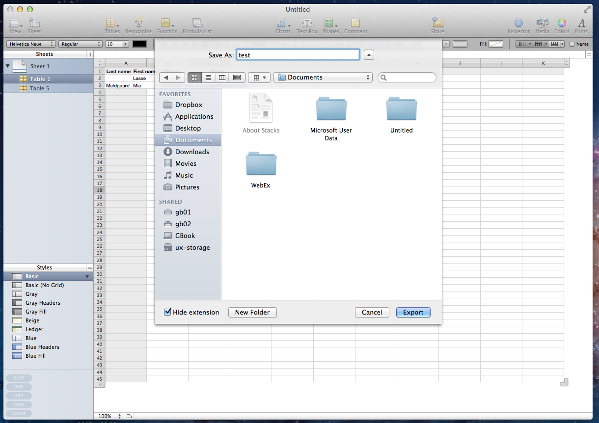
Task: Click the Function toolbar icon
Action: pos(167,26)
